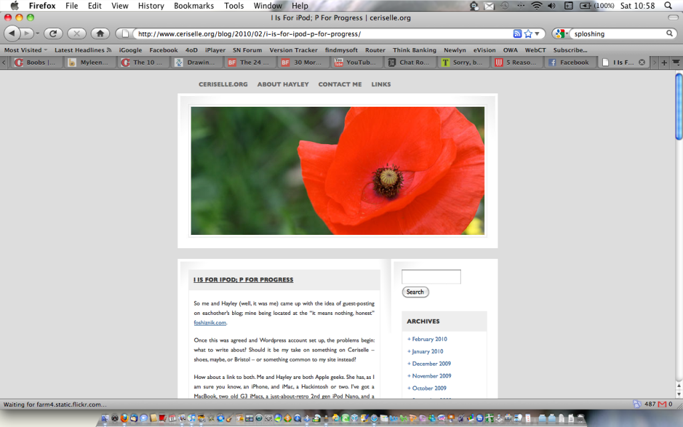Open the Tools menu
683x427 pixels.
click(x=234, y=5)
